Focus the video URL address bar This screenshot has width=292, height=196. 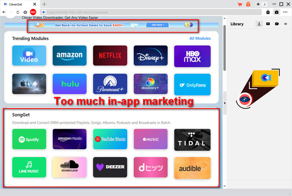pyautogui.click(x=151, y=12)
